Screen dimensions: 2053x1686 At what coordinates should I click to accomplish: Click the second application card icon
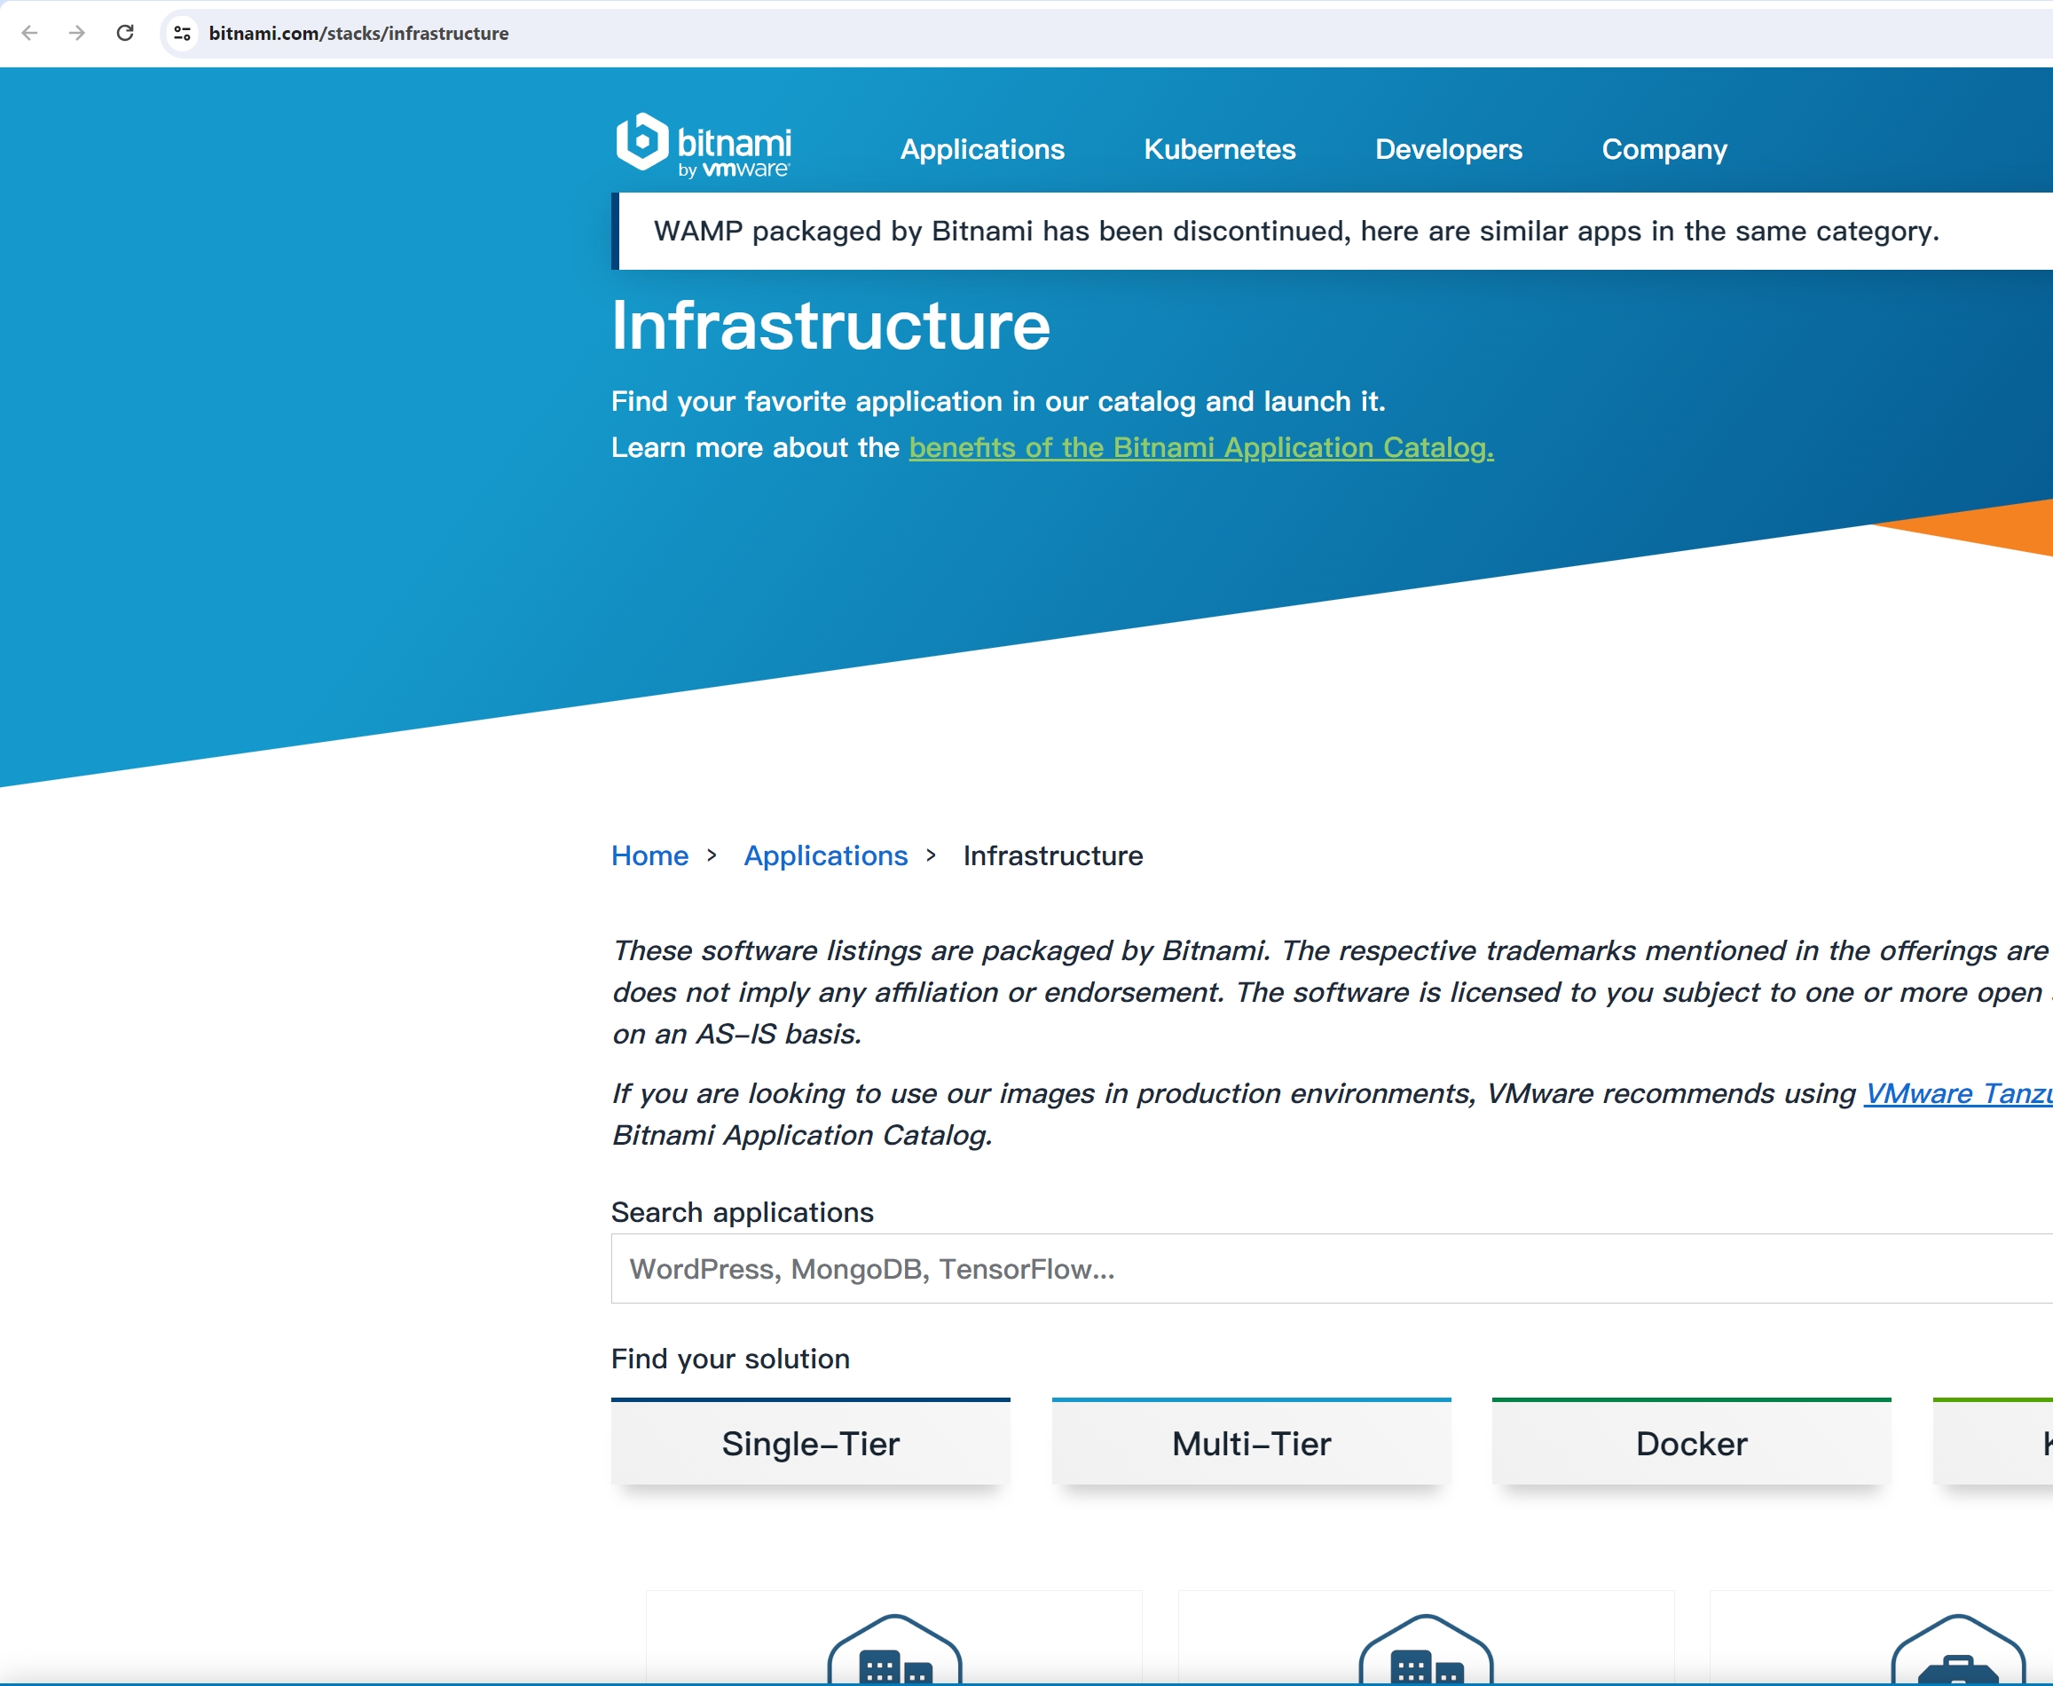tap(1426, 1649)
